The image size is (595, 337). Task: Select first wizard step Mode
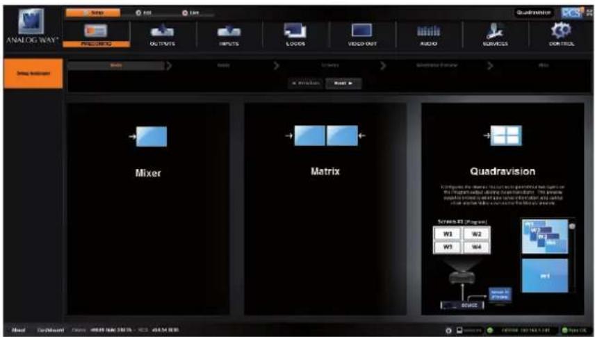coord(116,65)
